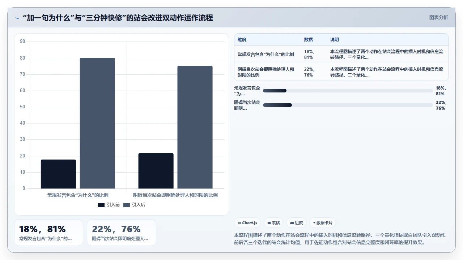
Task: Click the 说明 column header
Action: tap(335, 40)
